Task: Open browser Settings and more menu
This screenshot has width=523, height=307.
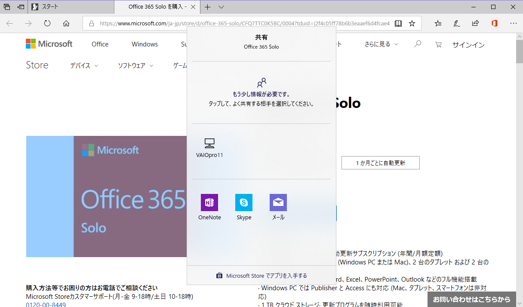Action: [x=513, y=24]
